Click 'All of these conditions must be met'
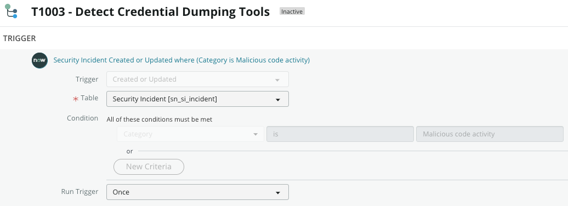568x206 pixels. [160, 119]
